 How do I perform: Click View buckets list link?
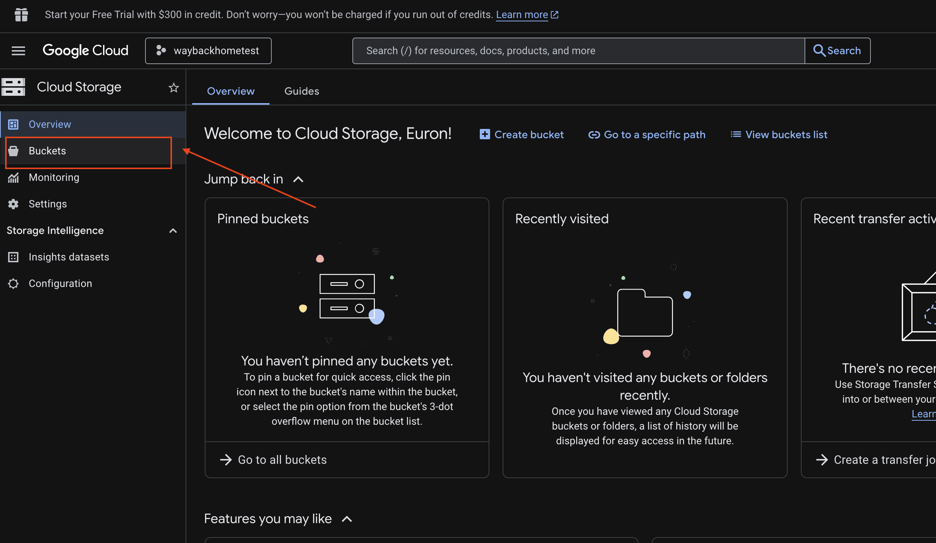click(x=779, y=134)
